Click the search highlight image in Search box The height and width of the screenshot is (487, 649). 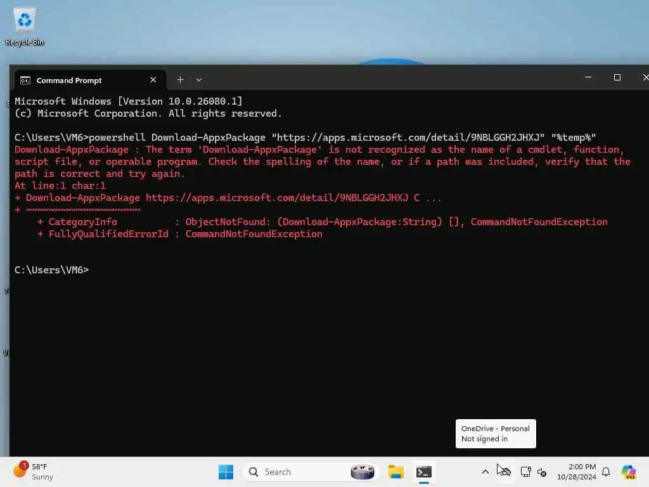tap(363, 472)
